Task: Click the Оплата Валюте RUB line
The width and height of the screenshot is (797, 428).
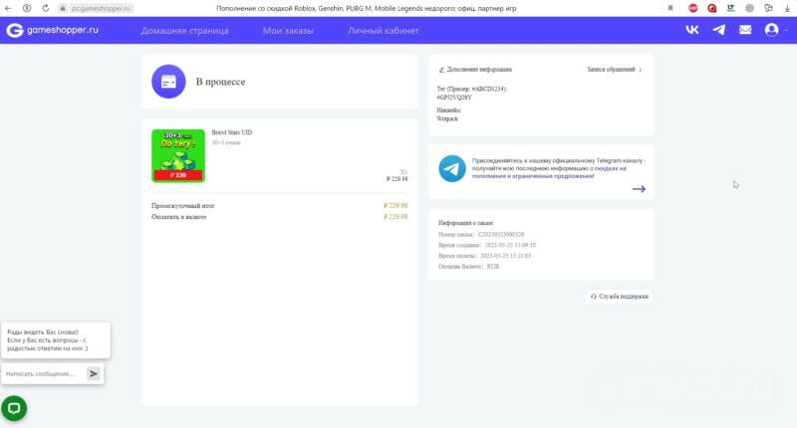Action: [468, 267]
